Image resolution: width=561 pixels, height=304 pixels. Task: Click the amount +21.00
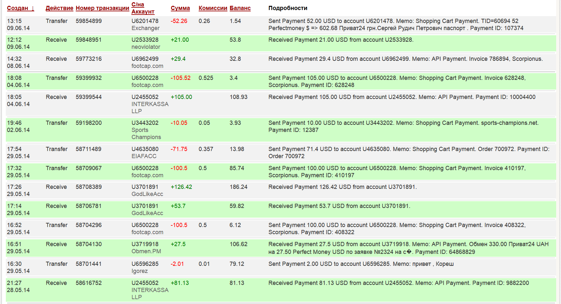pos(180,40)
